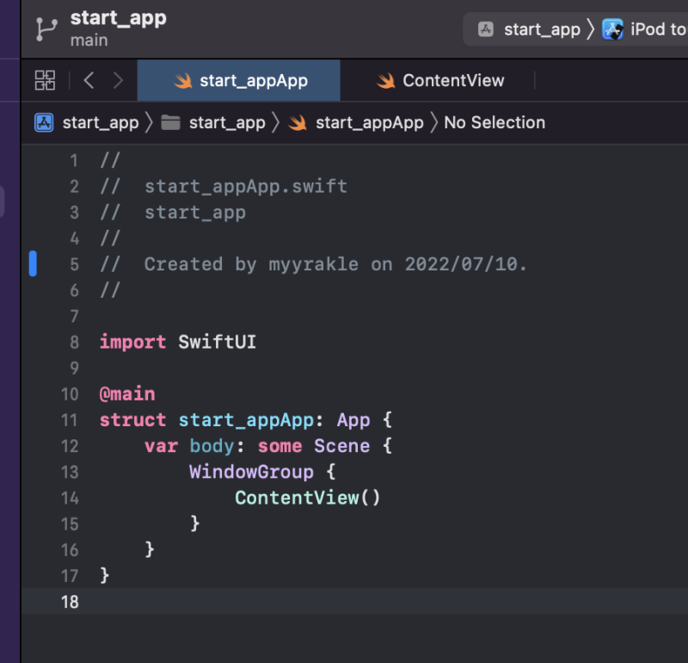Click the folder icon in jump bar
The image size is (688, 663).
pyautogui.click(x=170, y=122)
